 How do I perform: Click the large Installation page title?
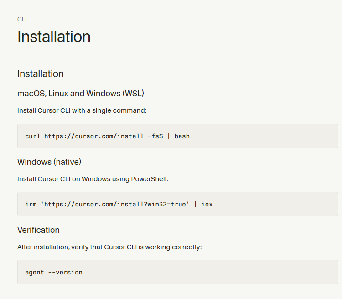(54, 37)
